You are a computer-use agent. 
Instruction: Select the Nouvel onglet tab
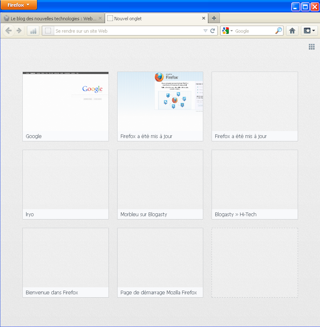(x=151, y=18)
